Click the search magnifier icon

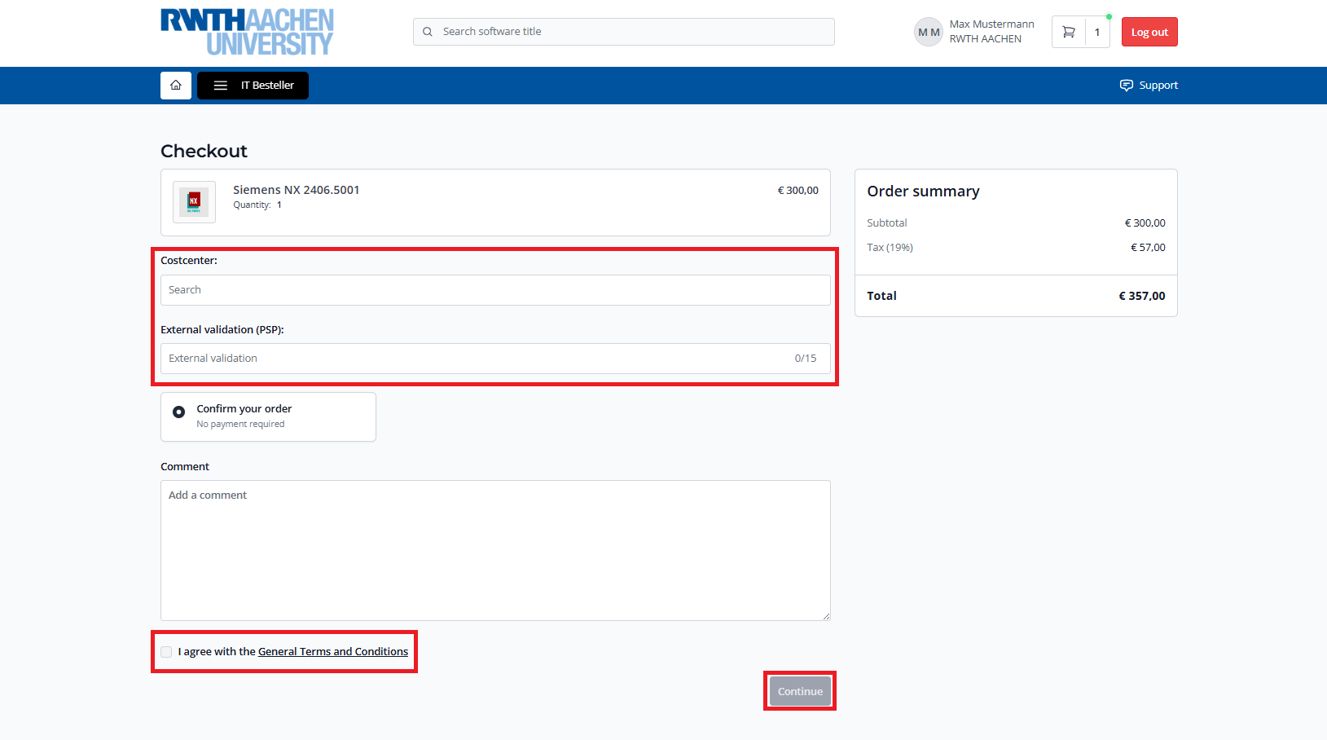point(428,32)
